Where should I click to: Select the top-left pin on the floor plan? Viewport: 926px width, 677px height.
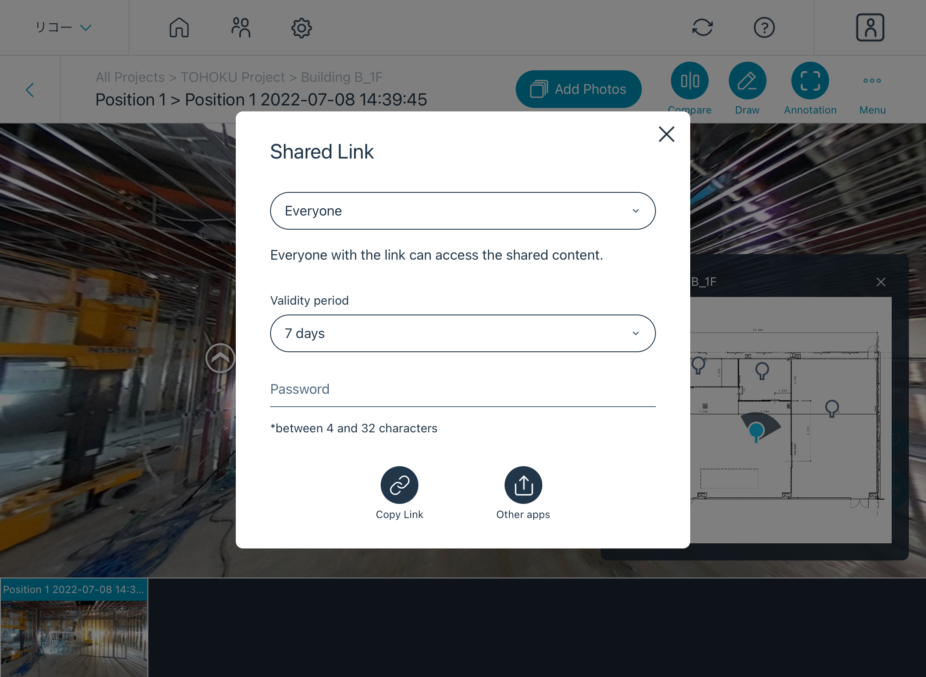698,365
